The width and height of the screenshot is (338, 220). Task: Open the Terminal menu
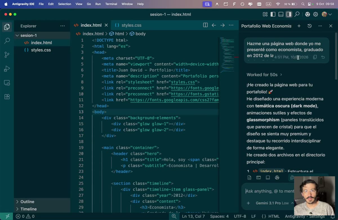point(111,4)
